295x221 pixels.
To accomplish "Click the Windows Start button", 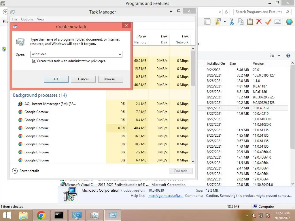I will coord(7,215).
